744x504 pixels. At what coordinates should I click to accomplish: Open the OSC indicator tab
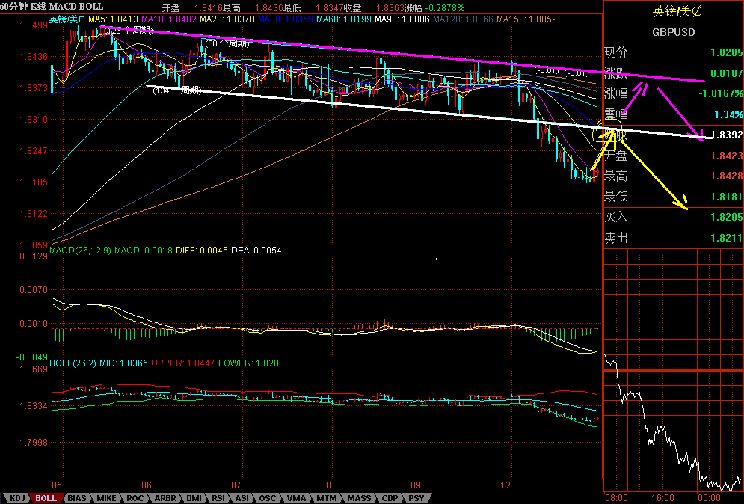(x=267, y=497)
